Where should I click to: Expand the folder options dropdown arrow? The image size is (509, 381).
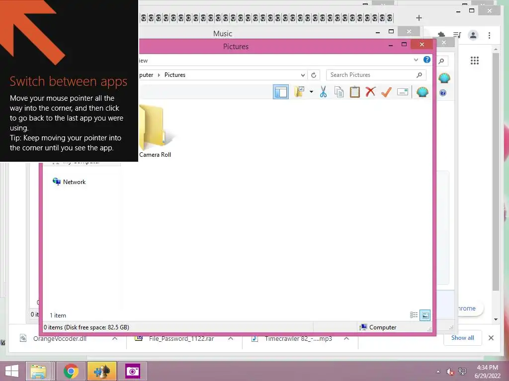(311, 92)
